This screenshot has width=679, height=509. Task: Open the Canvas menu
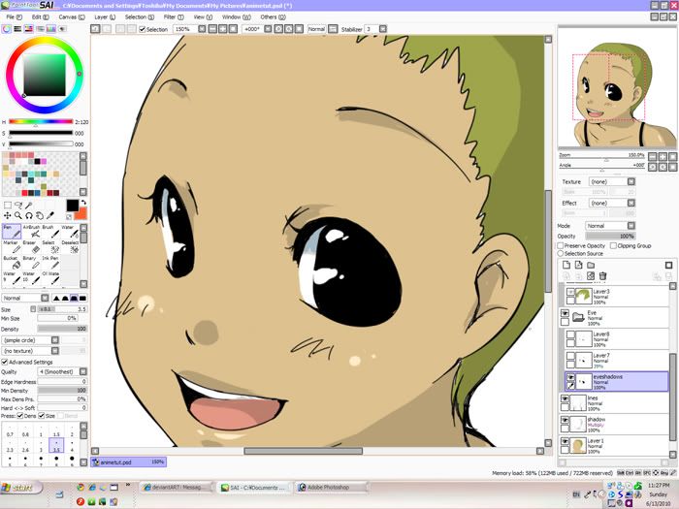pos(72,16)
